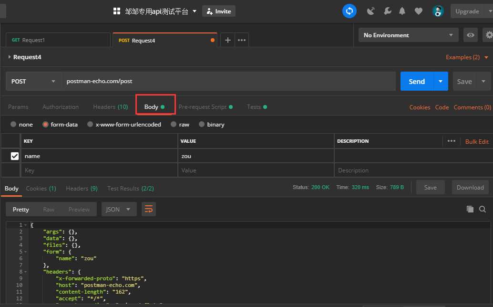Screen dimensions: 493x307
Task: Select the form-data radio button
Action: (x=45, y=124)
